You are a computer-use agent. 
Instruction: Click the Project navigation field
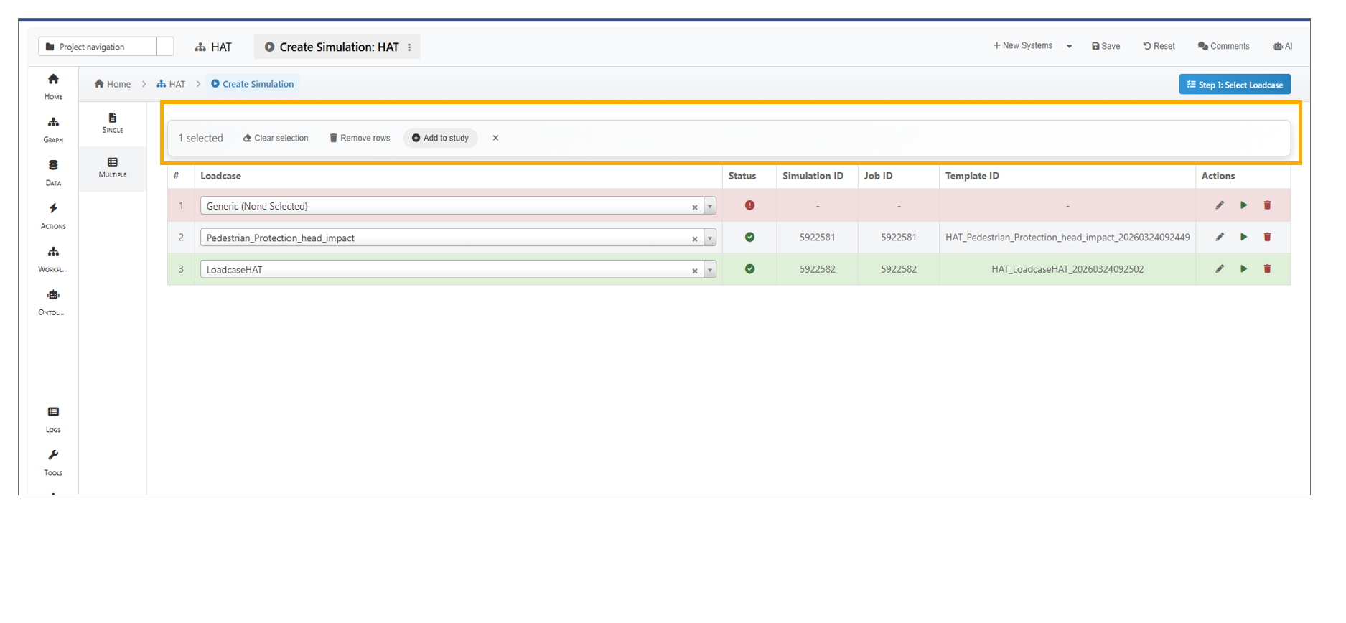(98, 47)
